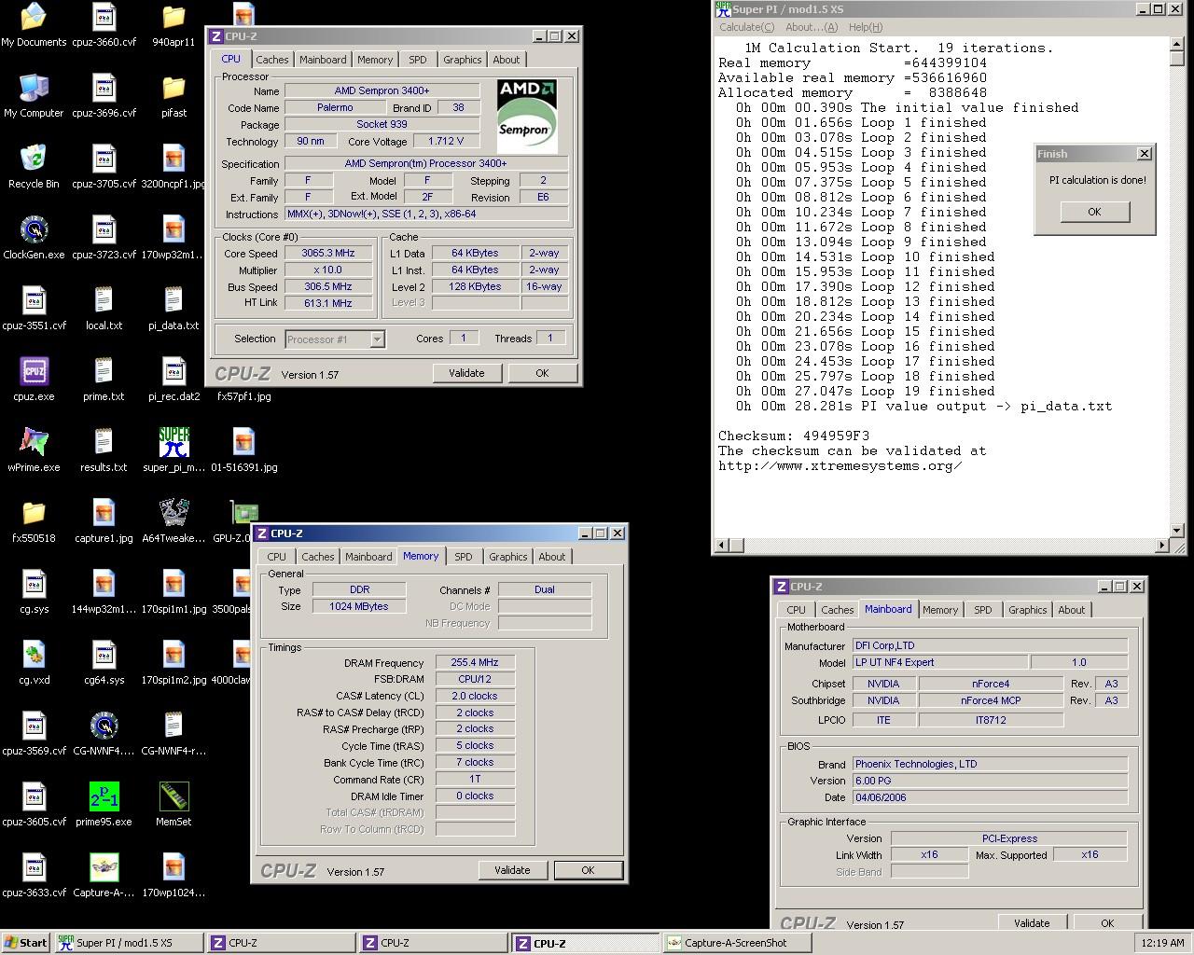
Task: Click OK in the CPU tab window
Action: pos(542,373)
